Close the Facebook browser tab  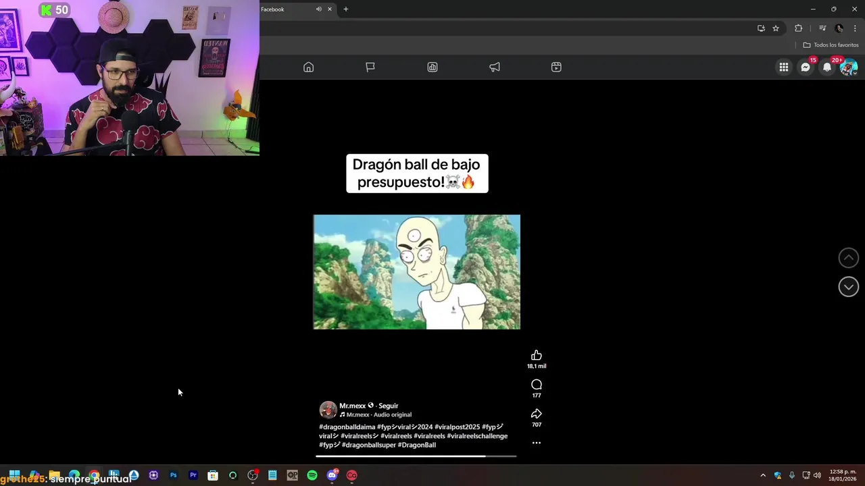coord(330,9)
